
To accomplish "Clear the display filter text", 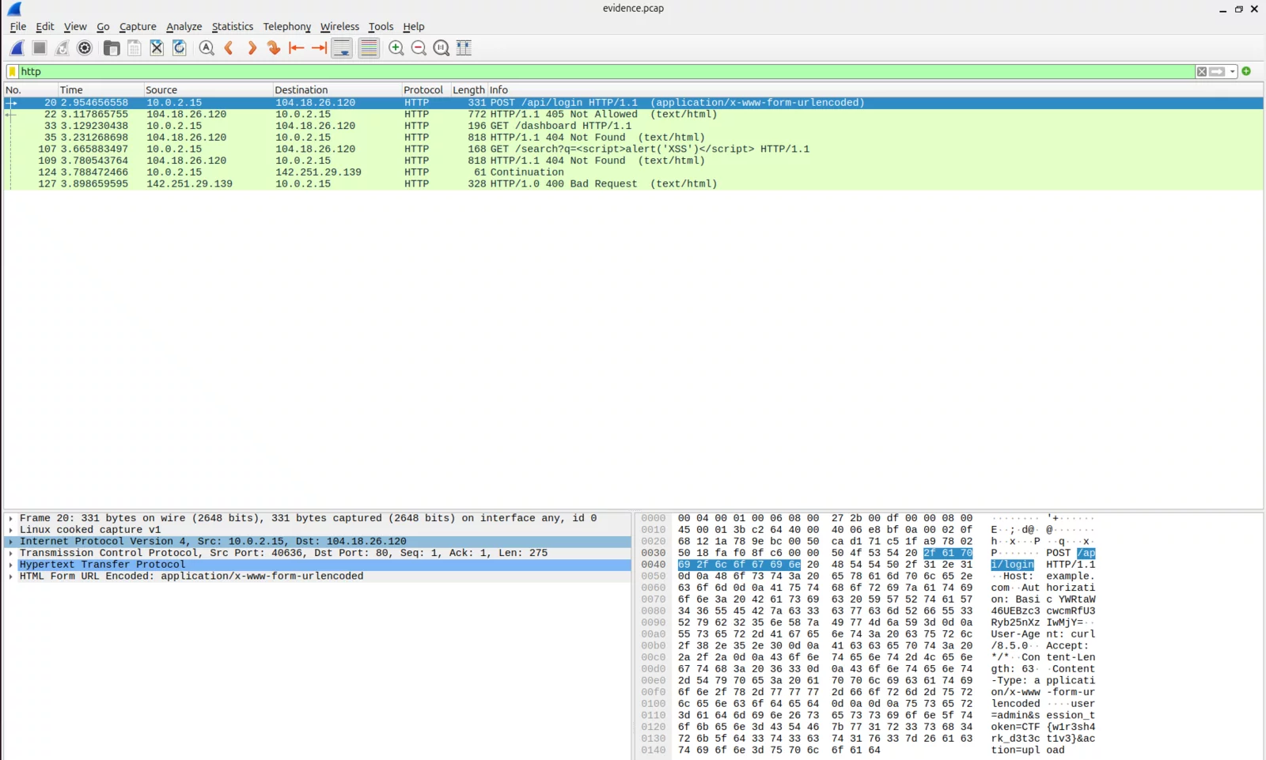I will pyautogui.click(x=1202, y=72).
